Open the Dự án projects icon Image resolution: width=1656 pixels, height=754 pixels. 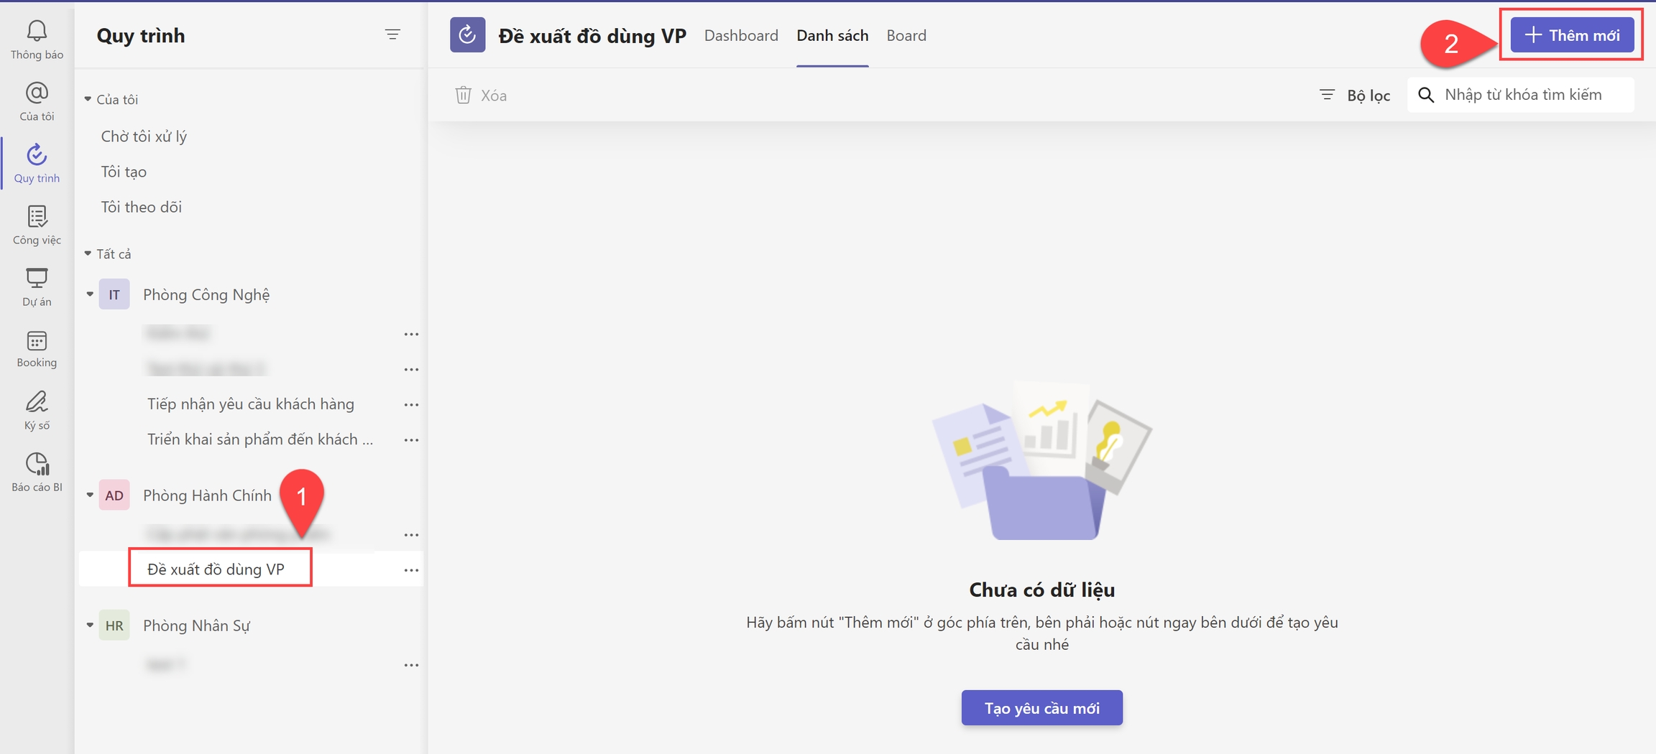pos(37,287)
